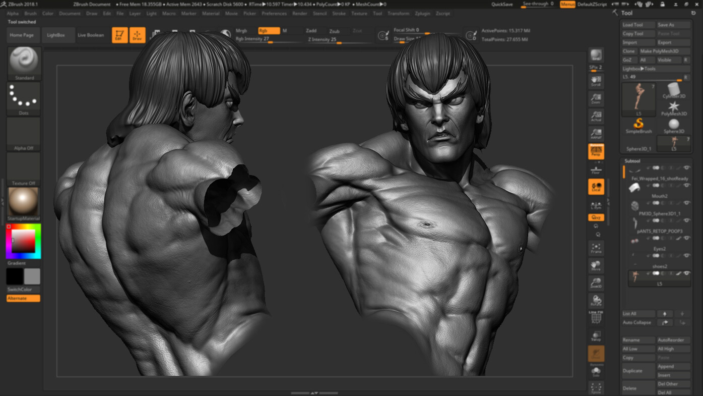This screenshot has height=396, width=703.
Task: Open the Render menu
Action: (300, 14)
